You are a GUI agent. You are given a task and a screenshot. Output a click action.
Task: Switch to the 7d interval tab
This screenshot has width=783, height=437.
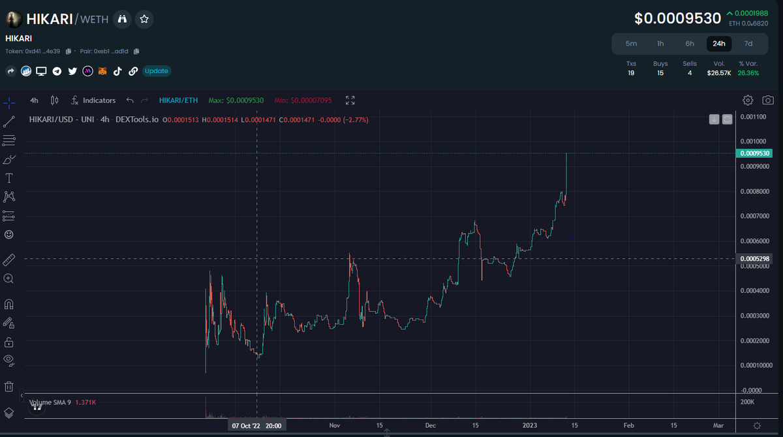(748, 43)
